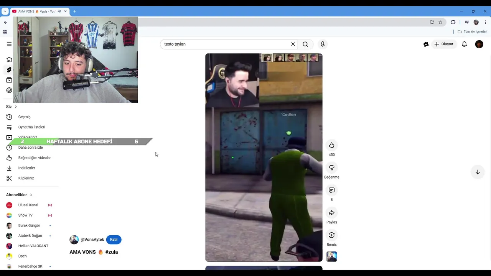491x276 pixels.
Task: Click the browser back arrow
Action: point(5,22)
